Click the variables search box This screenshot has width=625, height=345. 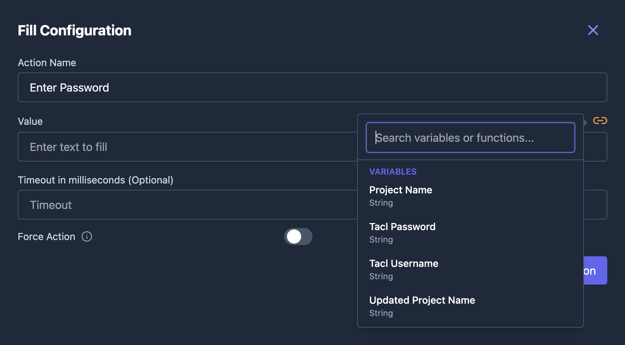470,138
